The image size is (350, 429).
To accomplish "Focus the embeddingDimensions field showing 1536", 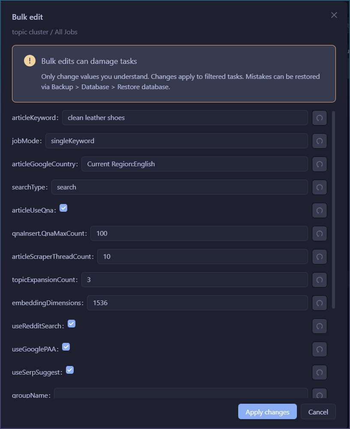I will pos(197,303).
